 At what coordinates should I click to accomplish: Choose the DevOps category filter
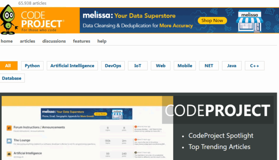click(x=113, y=66)
